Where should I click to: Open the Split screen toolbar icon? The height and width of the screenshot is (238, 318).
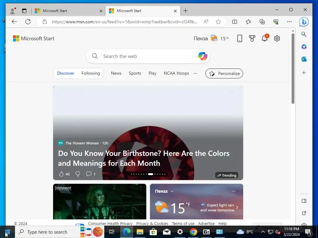pyautogui.click(x=234, y=22)
